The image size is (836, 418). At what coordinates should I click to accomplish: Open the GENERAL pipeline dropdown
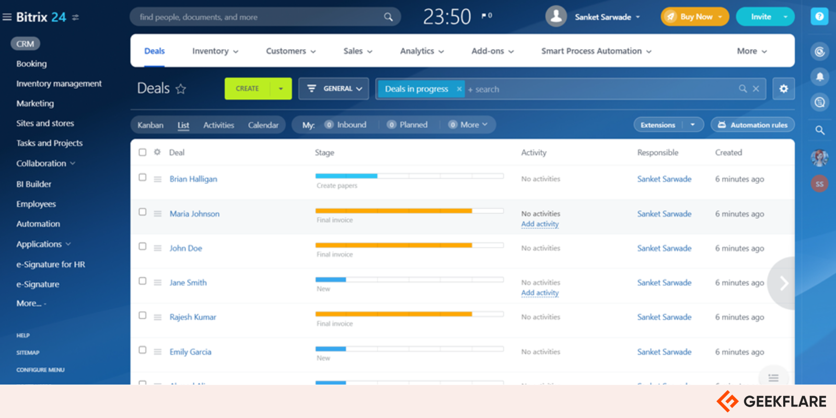click(334, 89)
